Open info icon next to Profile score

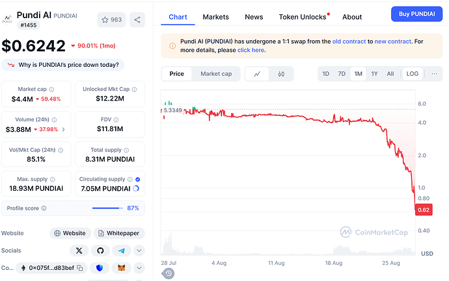tap(44, 208)
